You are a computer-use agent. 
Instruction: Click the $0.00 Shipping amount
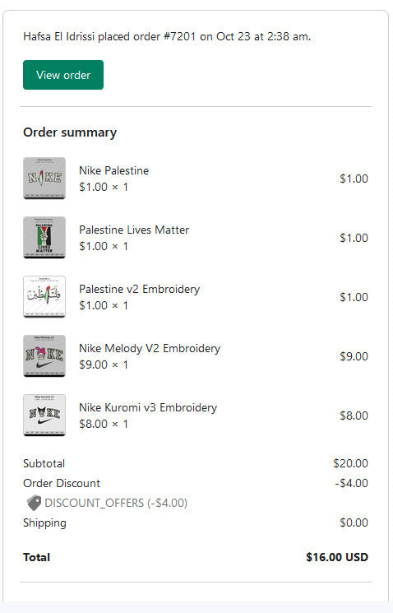pos(354,522)
